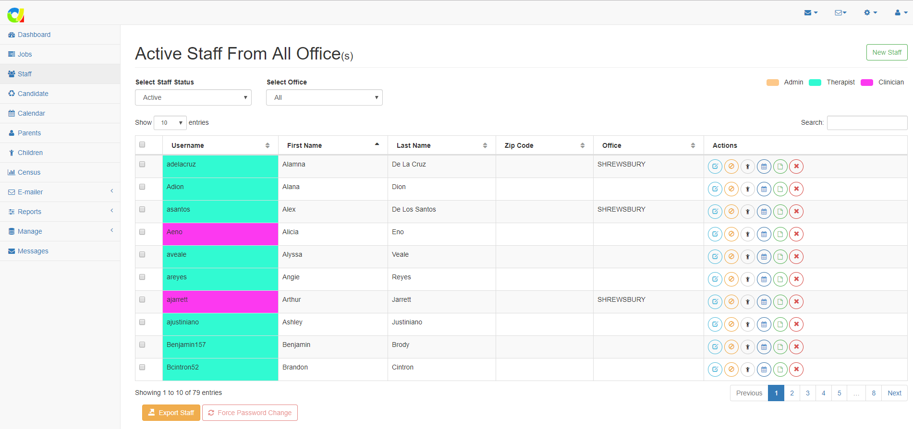Click into the Search input field

[x=866, y=123]
